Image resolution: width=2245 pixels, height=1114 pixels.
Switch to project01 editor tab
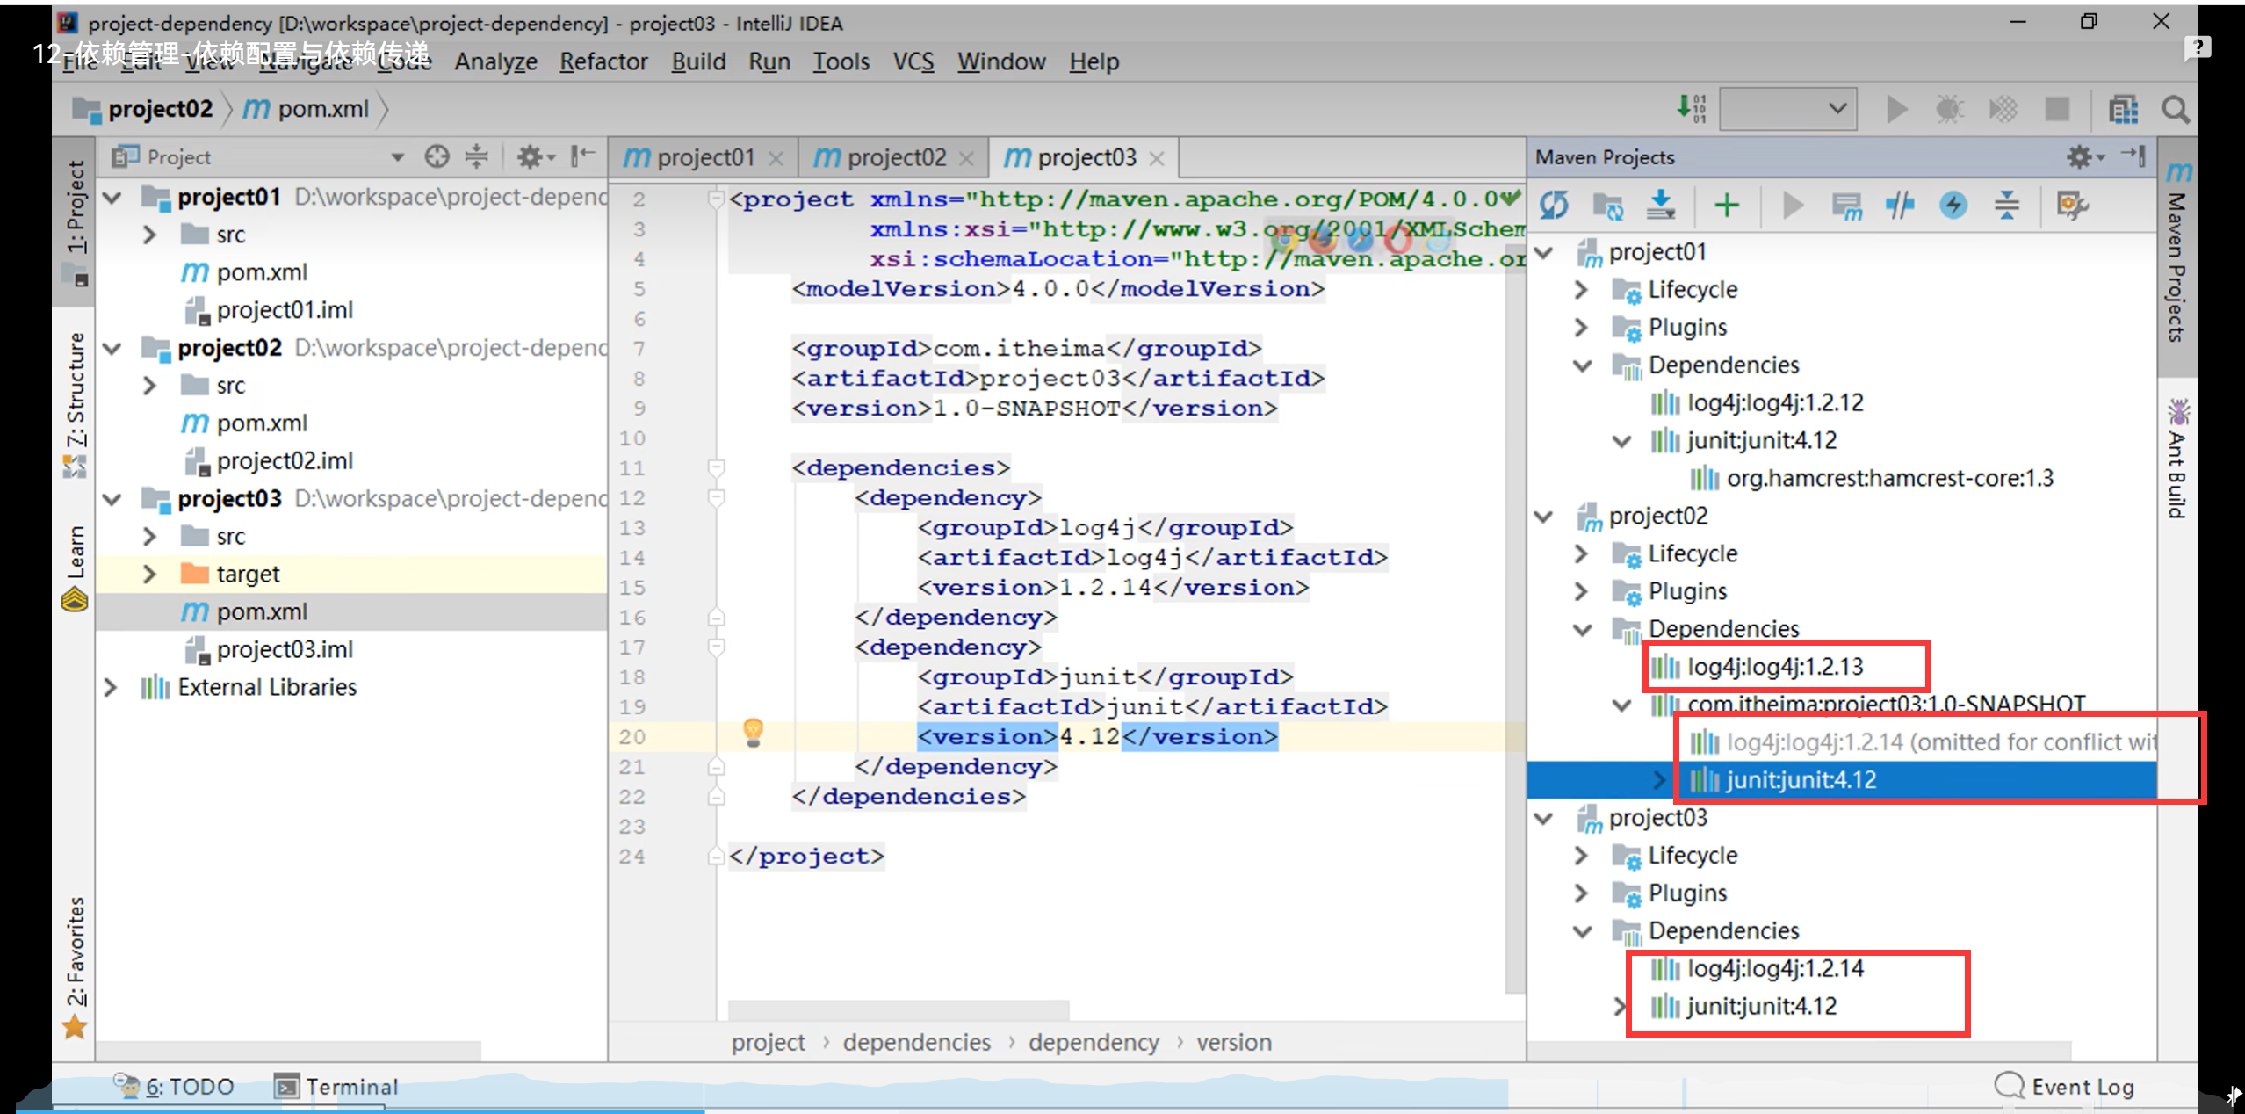point(704,157)
